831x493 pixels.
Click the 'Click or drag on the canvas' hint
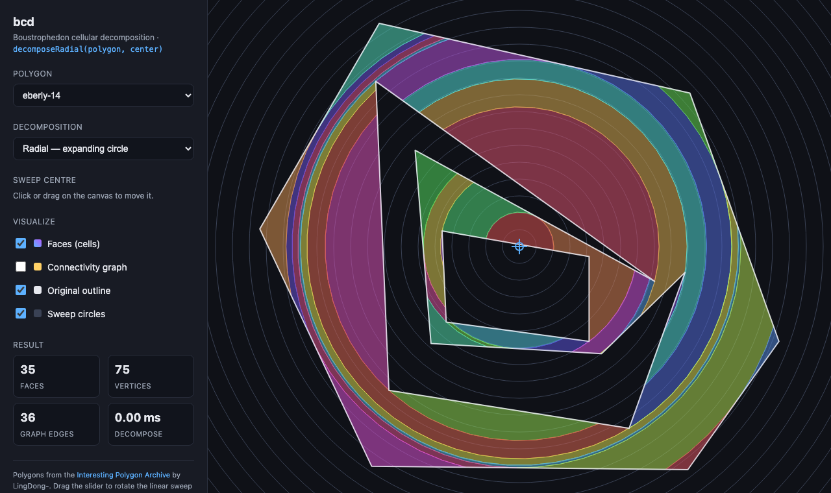click(83, 195)
